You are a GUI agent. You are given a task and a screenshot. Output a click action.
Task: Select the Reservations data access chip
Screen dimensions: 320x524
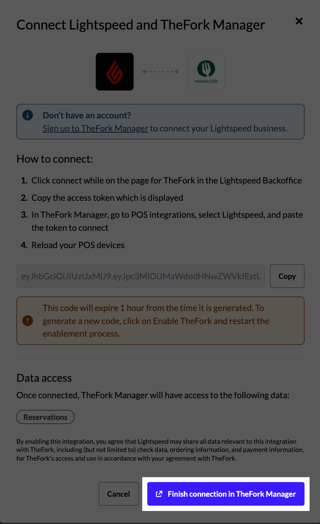pos(45,417)
